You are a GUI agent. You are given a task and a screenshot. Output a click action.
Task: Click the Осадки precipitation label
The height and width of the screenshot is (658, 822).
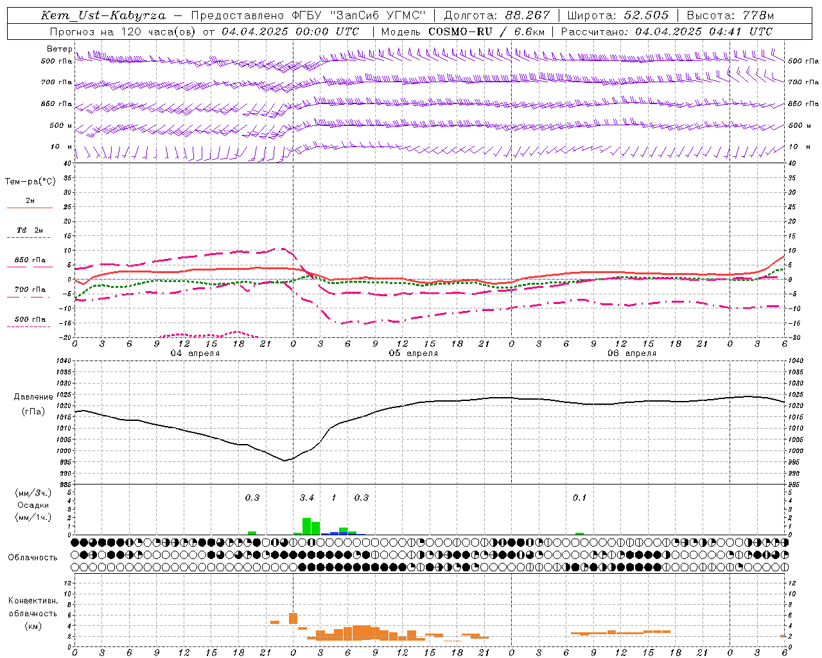[33, 505]
